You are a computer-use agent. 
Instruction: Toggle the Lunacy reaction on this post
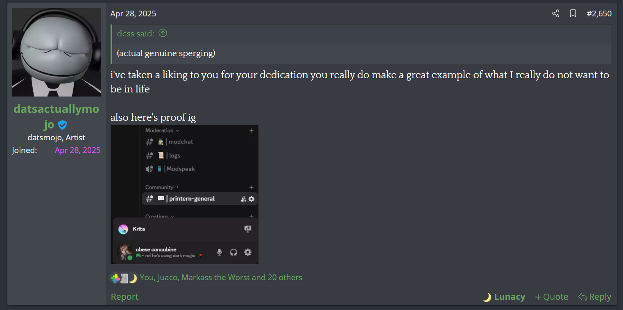click(504, 297)
